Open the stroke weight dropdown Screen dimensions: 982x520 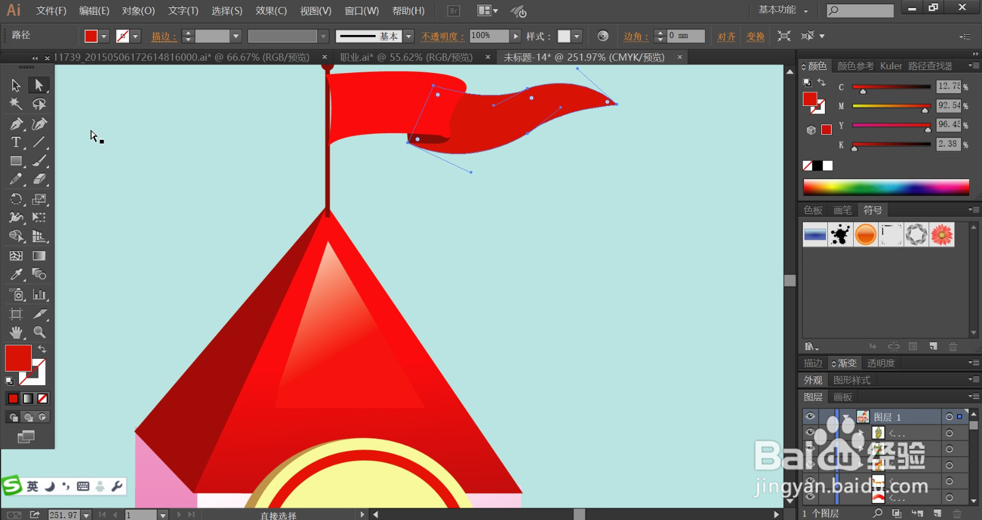(235, 36)
